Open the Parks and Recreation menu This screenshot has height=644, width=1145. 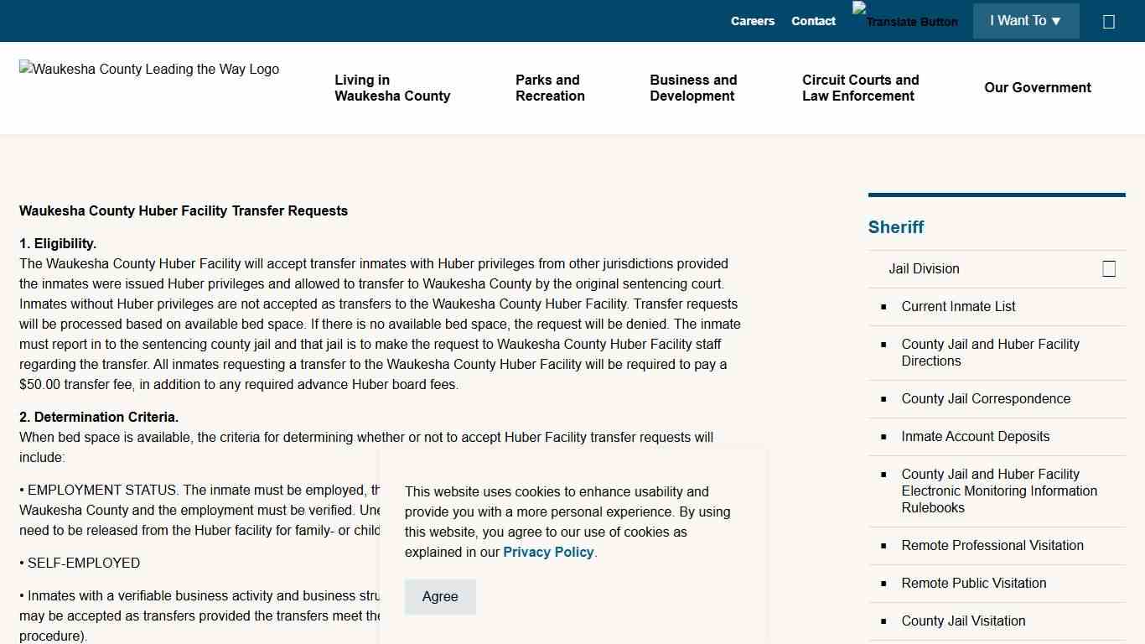point(550,88)
